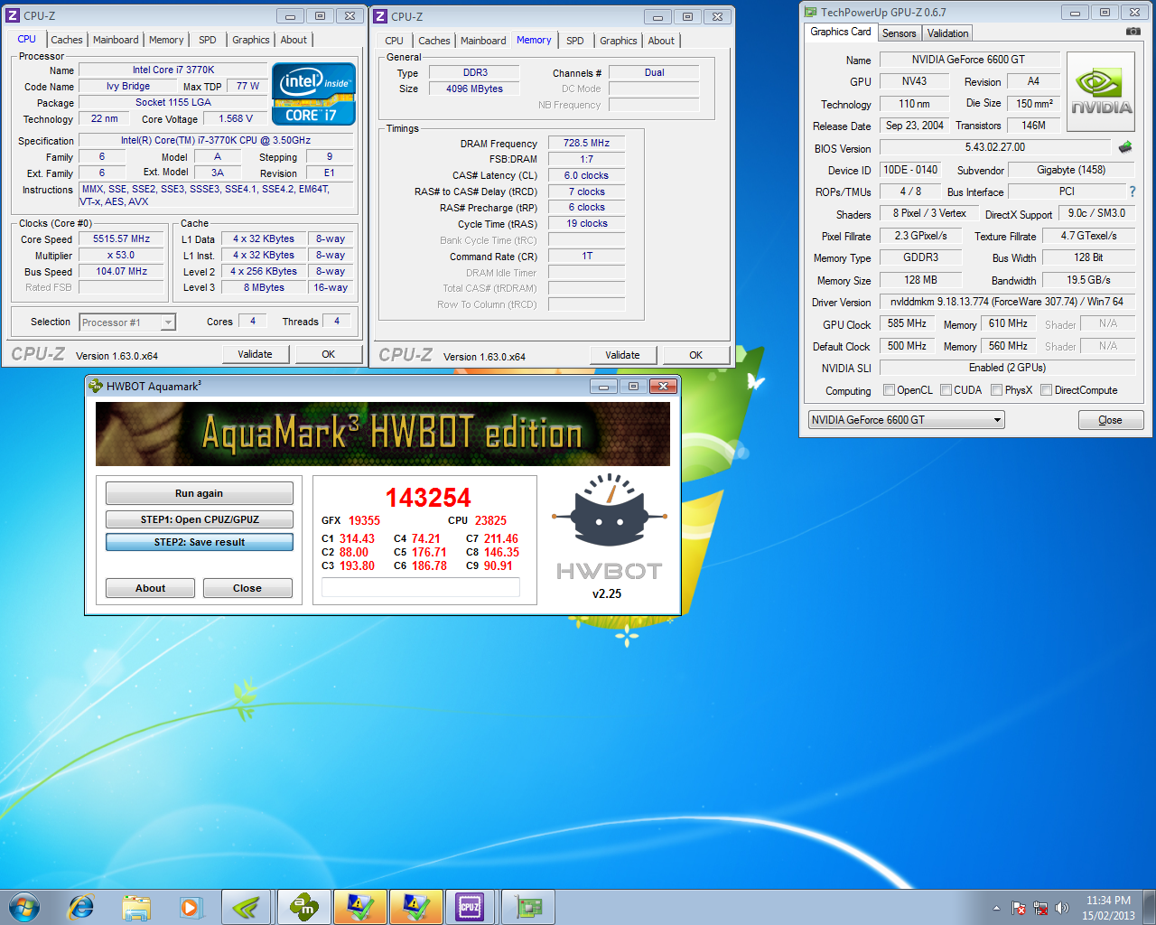
Task: Click the HWBOT Aquamark title bar icon
Action: click(x=96, y=386)
